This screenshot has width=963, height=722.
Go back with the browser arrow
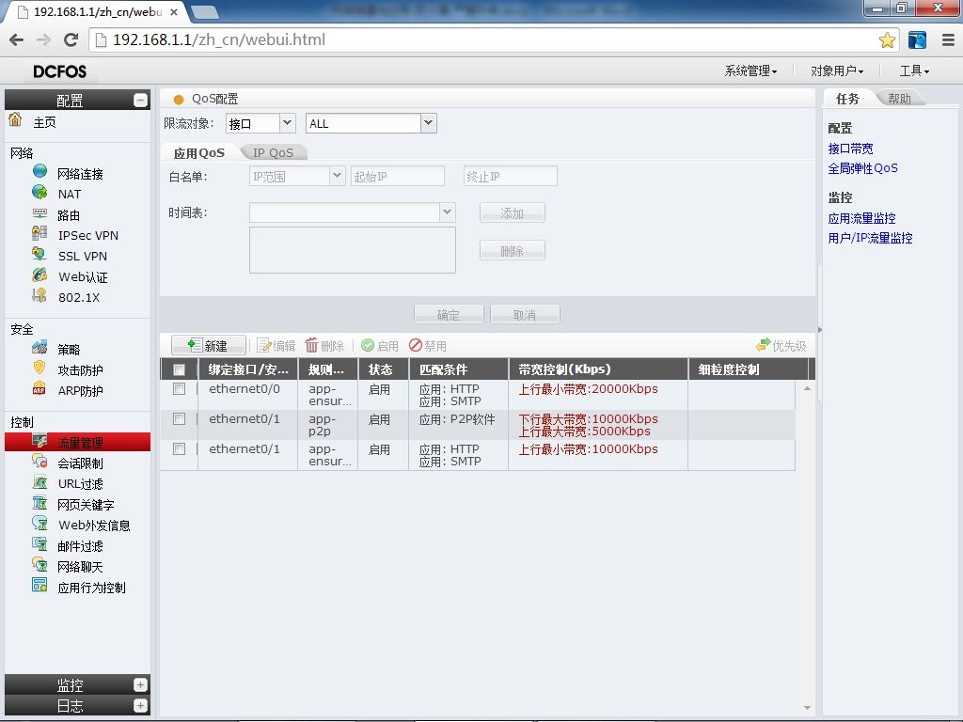click(x=17, y=39)
